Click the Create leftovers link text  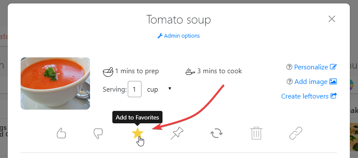[304, 96]
